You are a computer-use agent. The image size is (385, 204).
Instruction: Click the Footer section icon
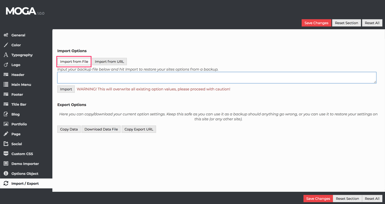(6, 94)
